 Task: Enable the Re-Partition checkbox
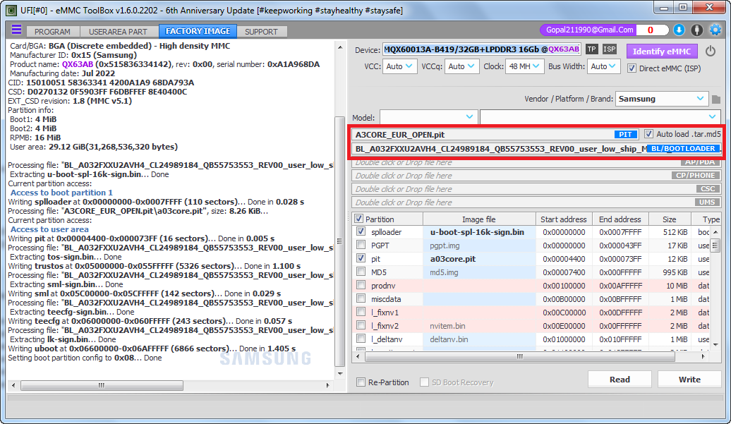click(x=361, y=382)
